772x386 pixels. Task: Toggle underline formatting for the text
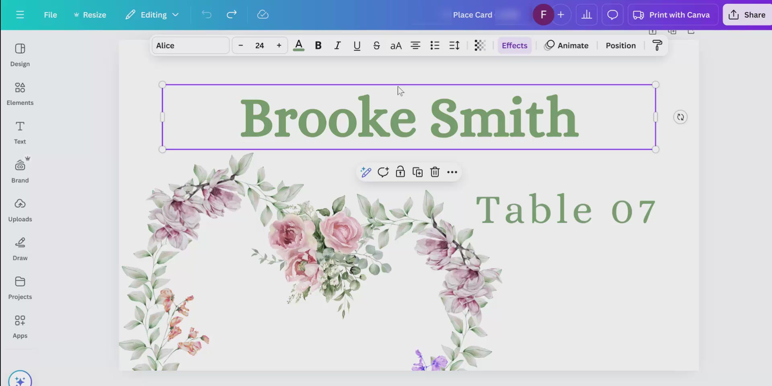[x=357, y=45]
